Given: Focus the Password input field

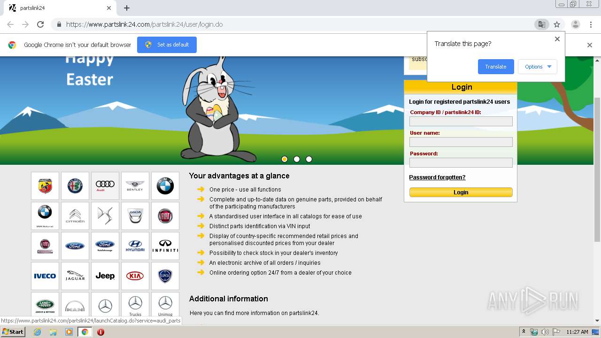Looking at the screenshot, I should coord(461,162).
